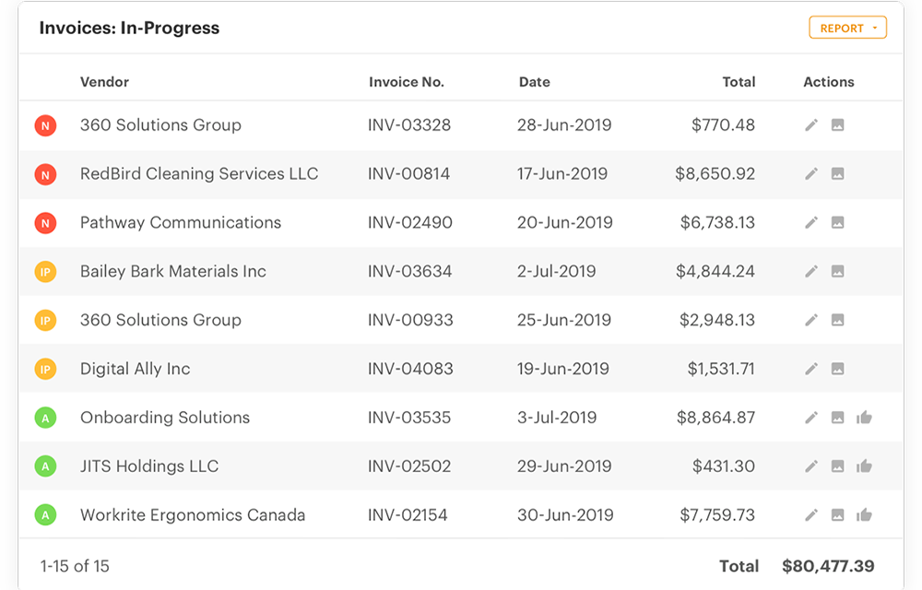Viewport: 922px width, 590px height.
Task: Open the Report dropdown menu
Action: click(x=847, y=29)
